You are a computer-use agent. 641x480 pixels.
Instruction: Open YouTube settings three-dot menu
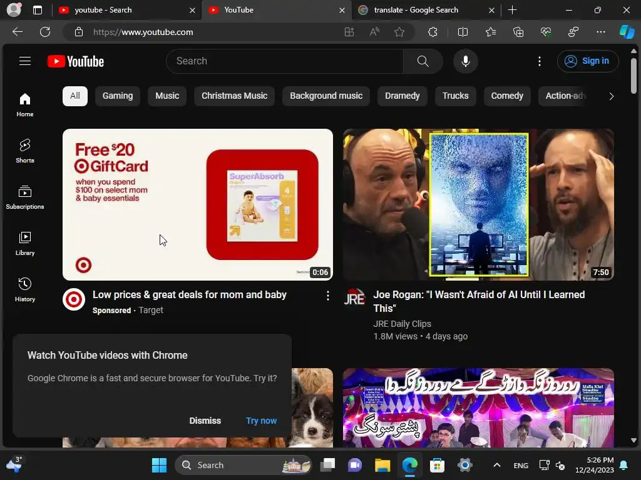pos(539,61)
